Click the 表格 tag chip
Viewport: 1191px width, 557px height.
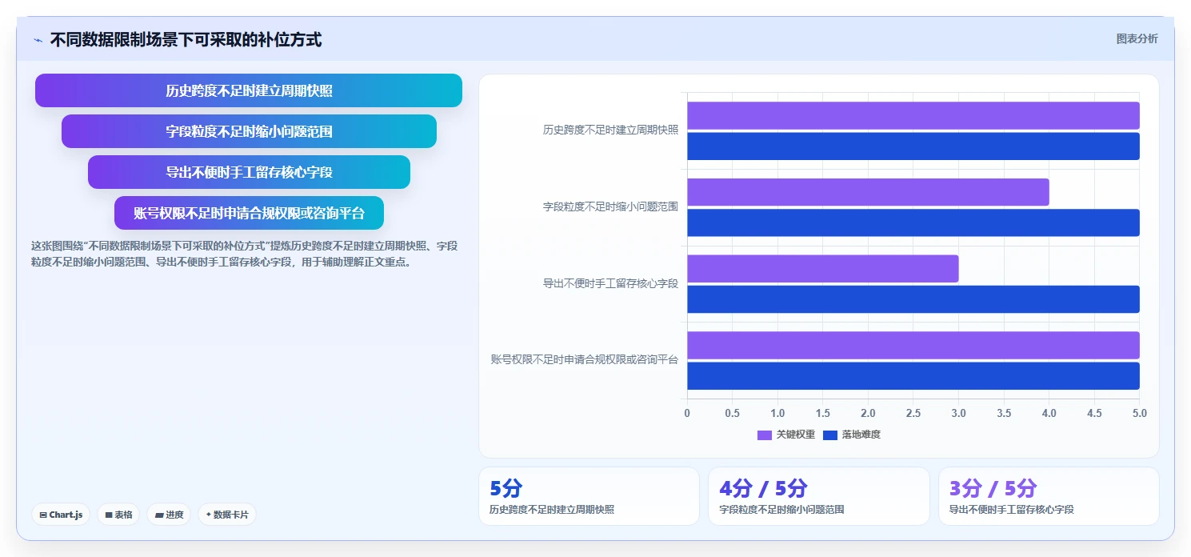[118, 515]
